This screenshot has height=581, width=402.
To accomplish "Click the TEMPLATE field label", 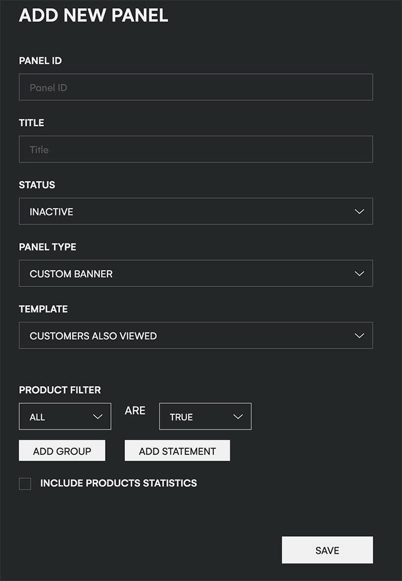I will coord(44,309).
